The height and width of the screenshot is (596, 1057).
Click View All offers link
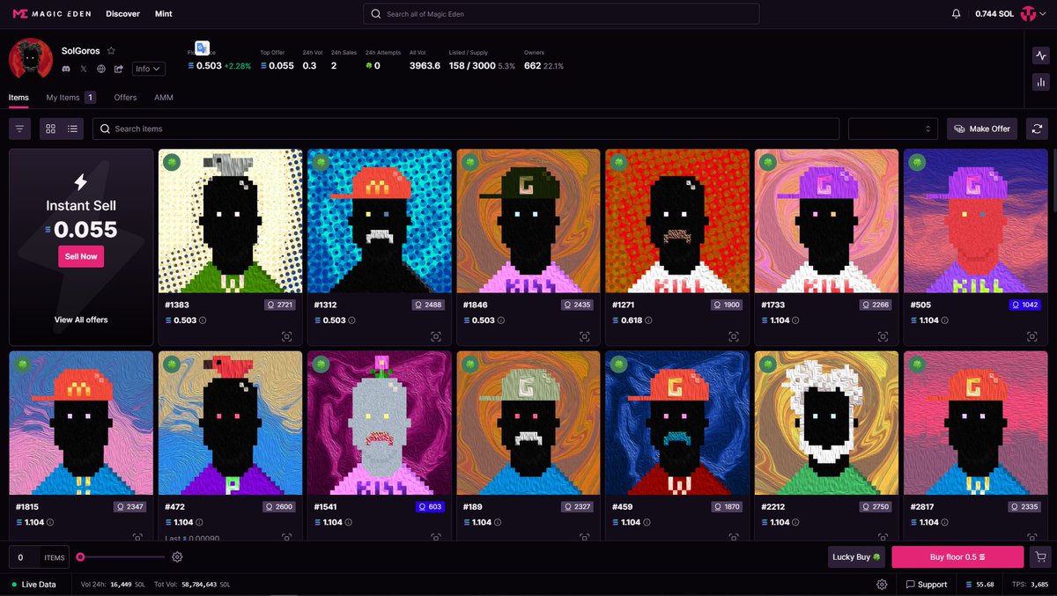(81, 320)
